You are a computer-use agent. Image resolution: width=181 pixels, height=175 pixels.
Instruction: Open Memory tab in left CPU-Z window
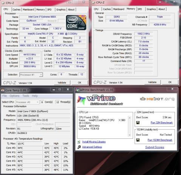pyautogui.click(x=40, y=9)
